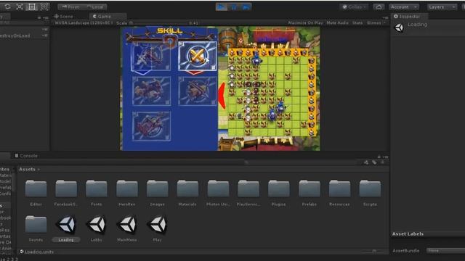Open the AssetBundle None dropdown
This screenshot has width=465, height=261.
point(445,251)
